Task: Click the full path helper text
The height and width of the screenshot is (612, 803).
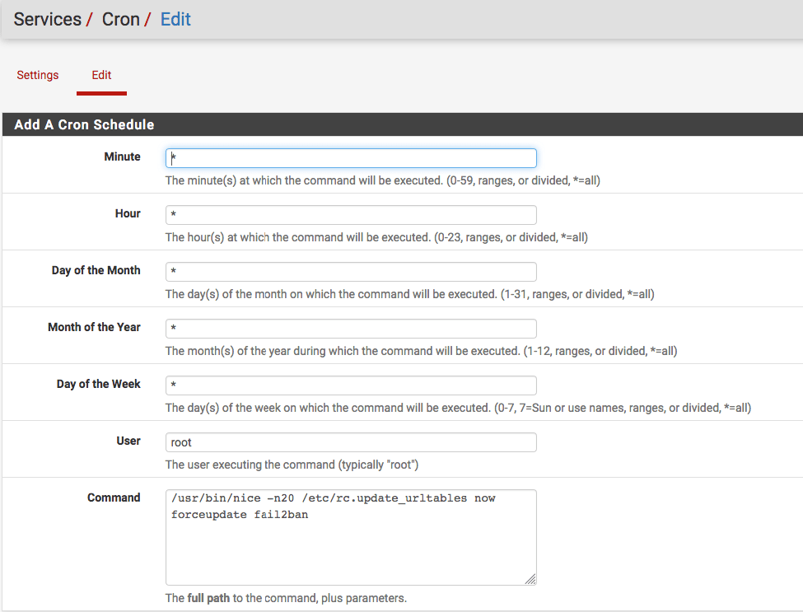Action: tap(286, 598)
